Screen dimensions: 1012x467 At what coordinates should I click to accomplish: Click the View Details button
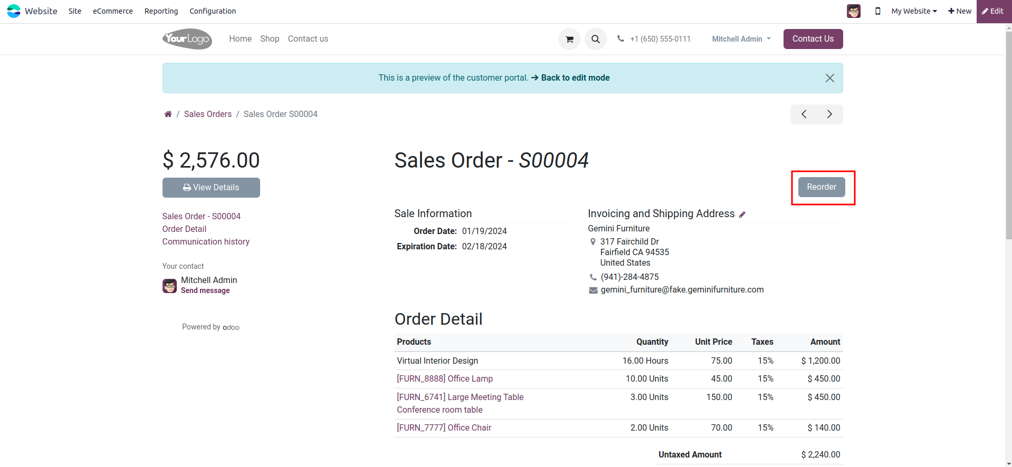[211, 188]
